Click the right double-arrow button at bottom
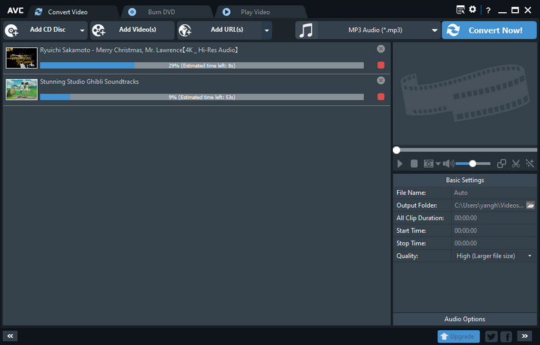The width and height of the screenshot is (540, 345). click(x=525, y=336)
